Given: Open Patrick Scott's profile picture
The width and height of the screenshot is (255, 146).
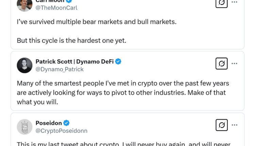Looking at the screenshot, I should [25, 65].
